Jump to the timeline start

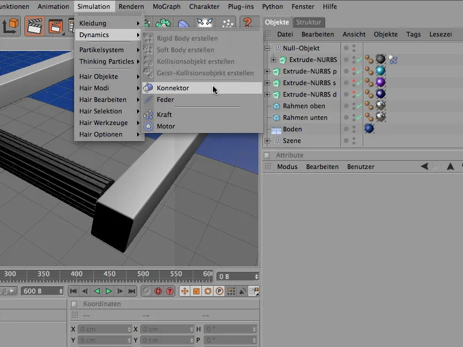click(x=74, y=291)
